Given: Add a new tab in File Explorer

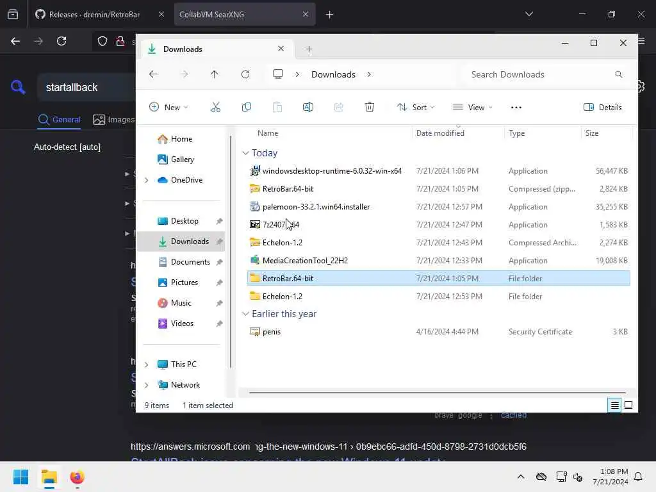Looking at the screenshot, I should click(309, 49).
